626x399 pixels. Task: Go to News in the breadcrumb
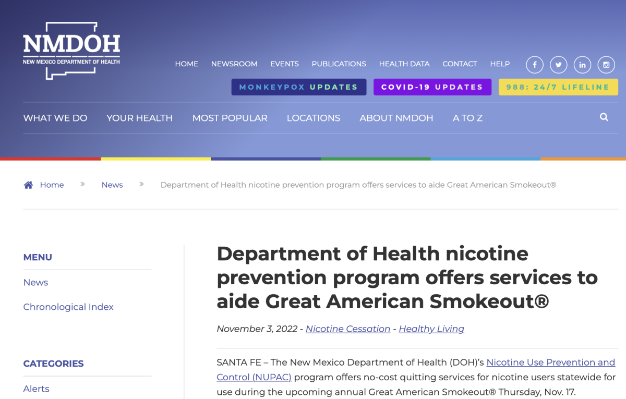coord(112,185)
